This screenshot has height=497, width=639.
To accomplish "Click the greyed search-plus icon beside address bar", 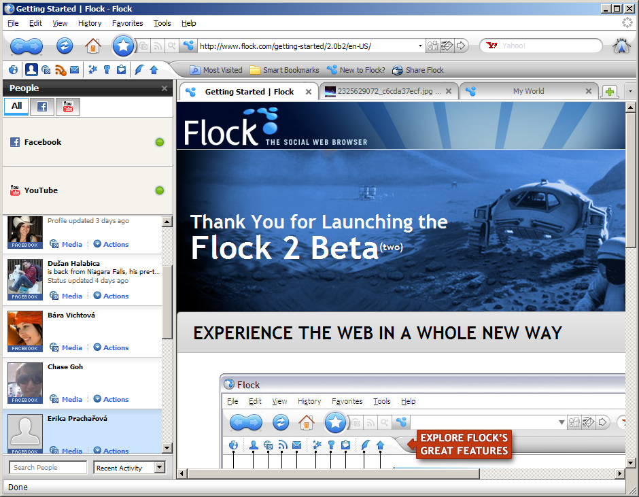I will pyautogui.click(x=171, y=46).
